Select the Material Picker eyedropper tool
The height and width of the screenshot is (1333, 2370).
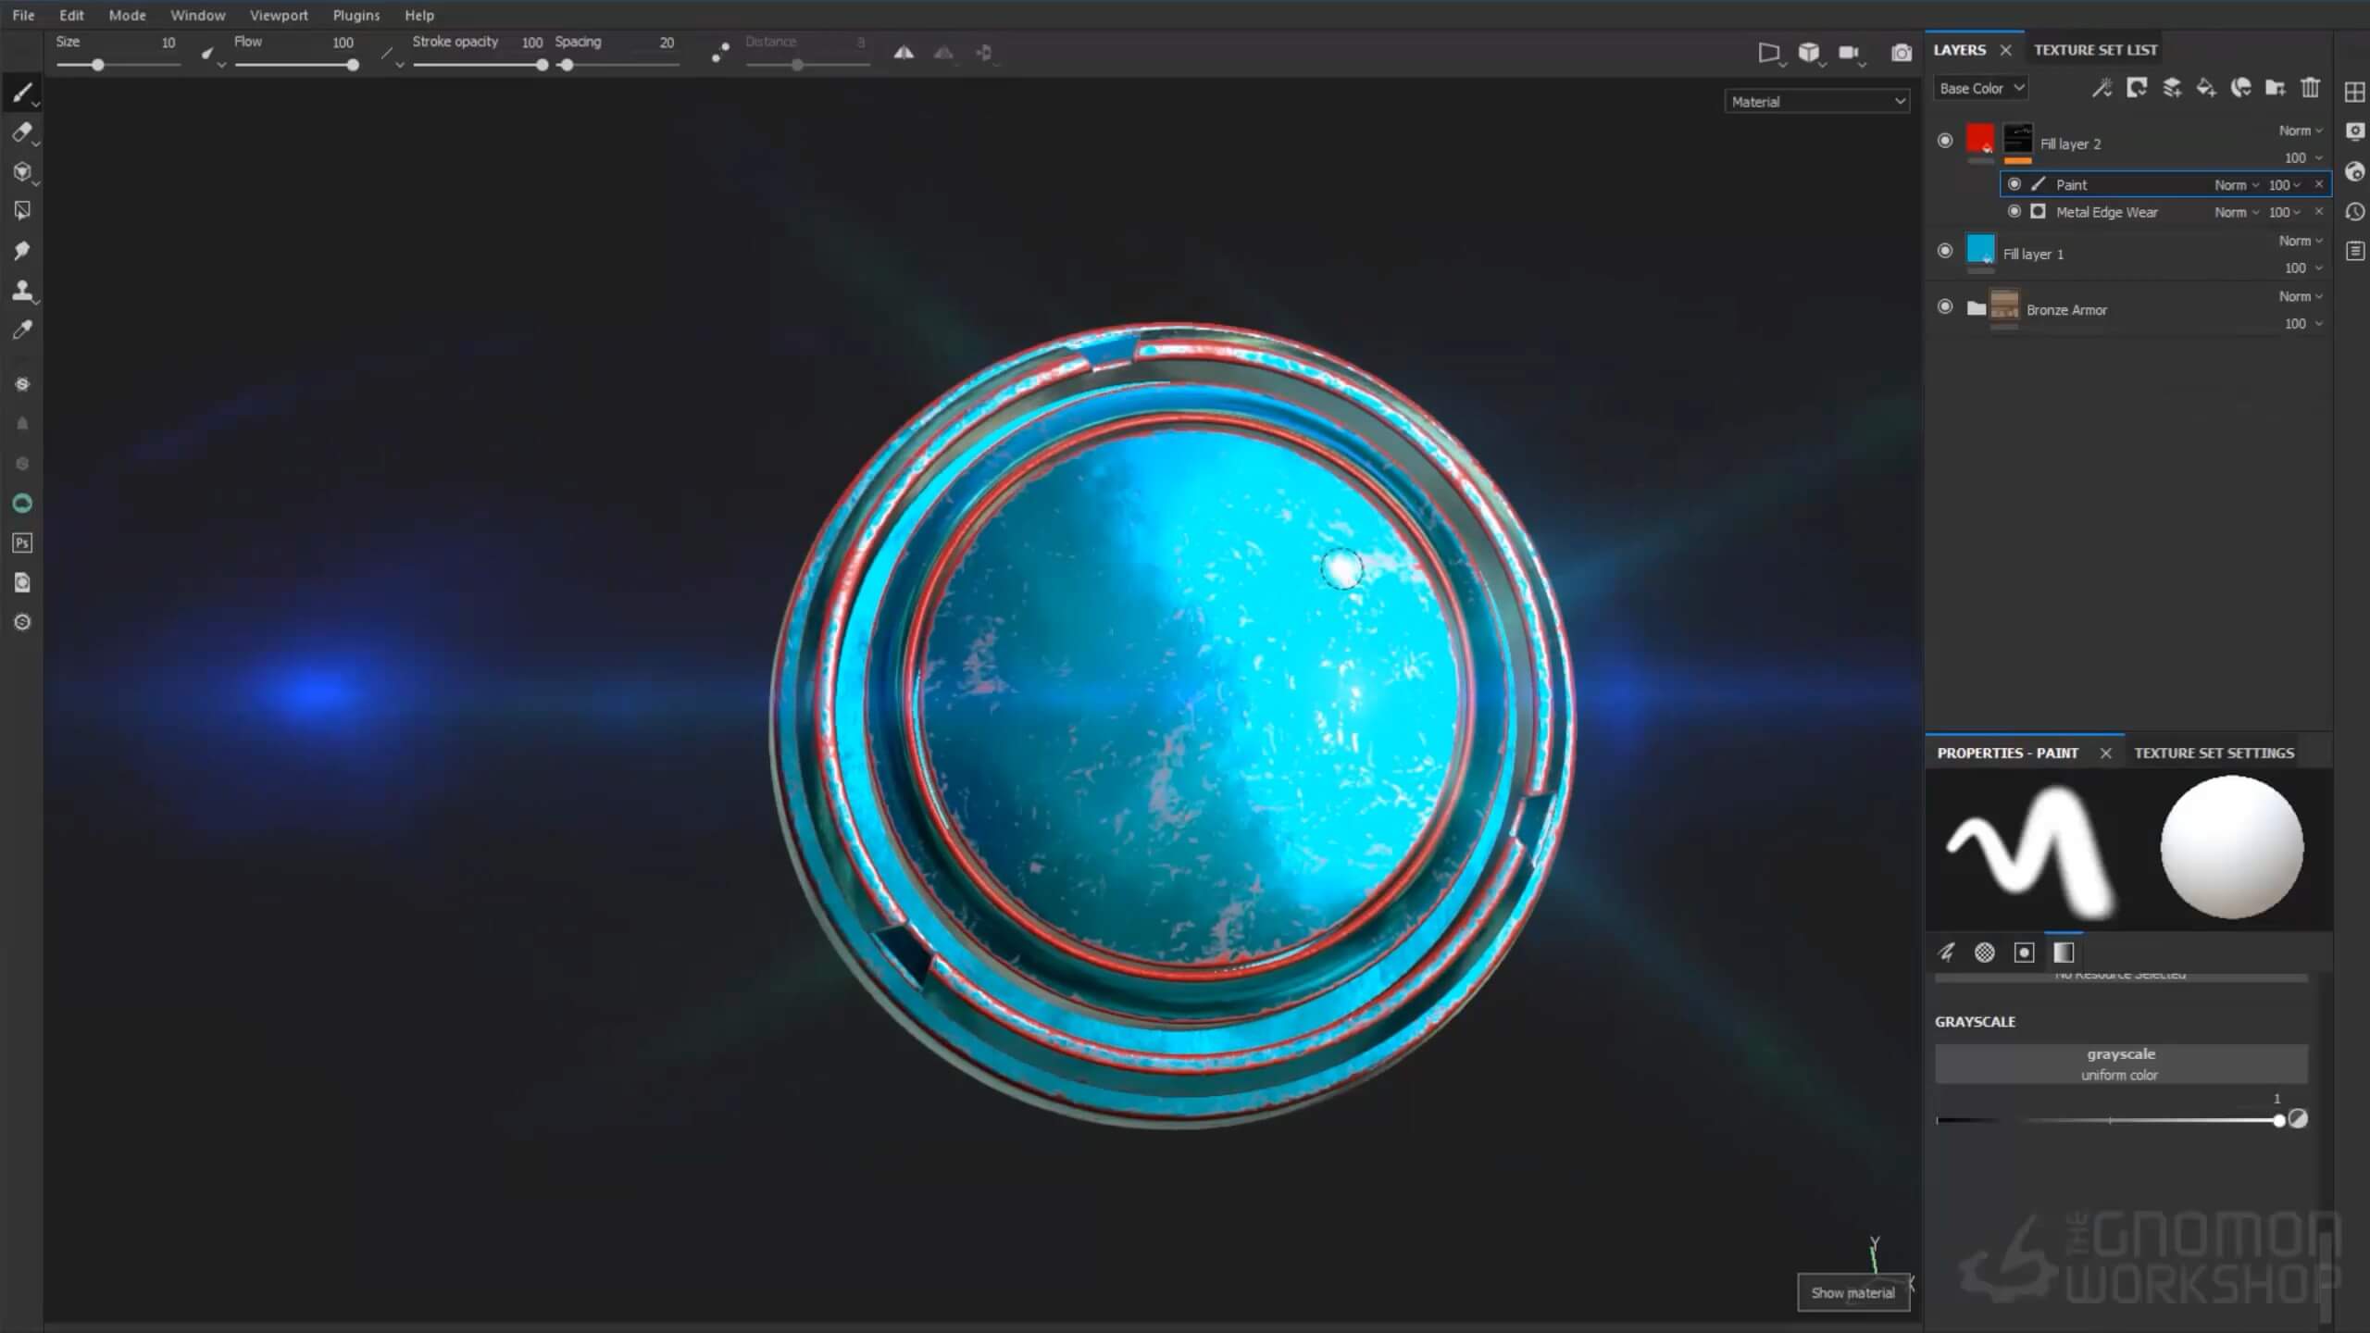pos(22,330)
